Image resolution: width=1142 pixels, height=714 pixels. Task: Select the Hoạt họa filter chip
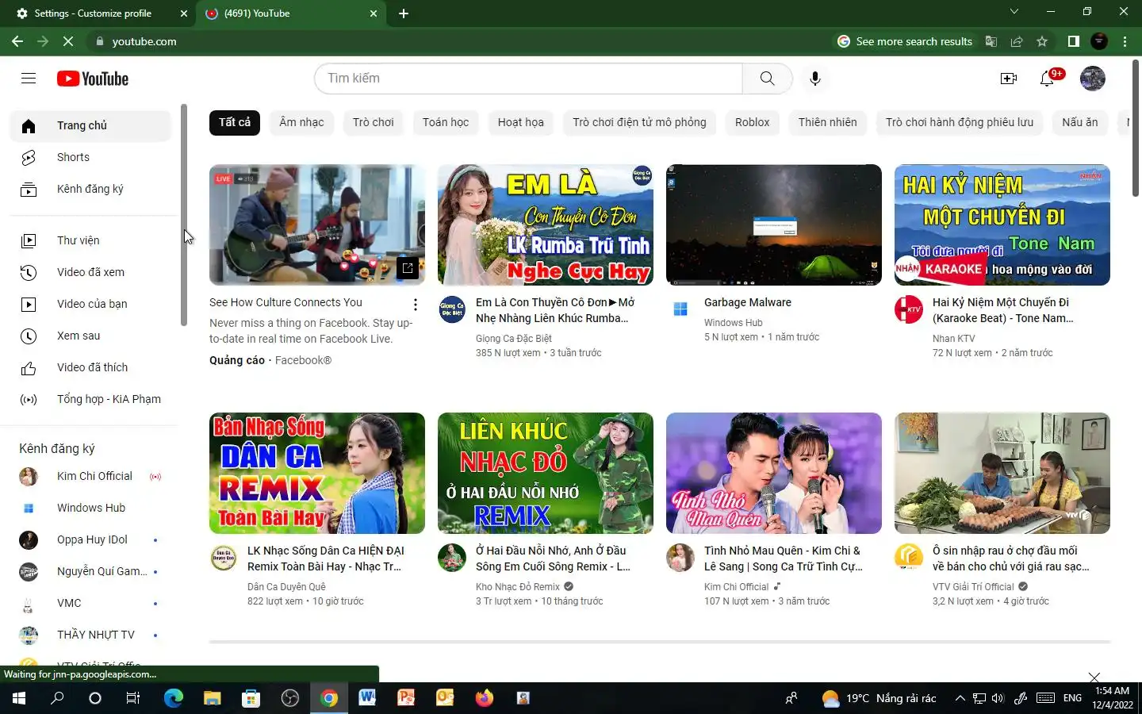coord(520,122)
